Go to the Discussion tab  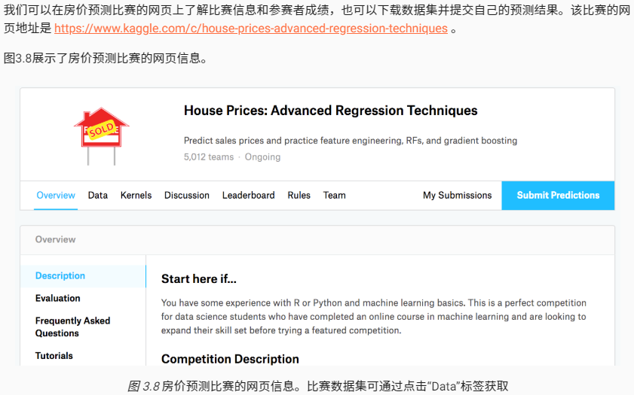point(187,196)
